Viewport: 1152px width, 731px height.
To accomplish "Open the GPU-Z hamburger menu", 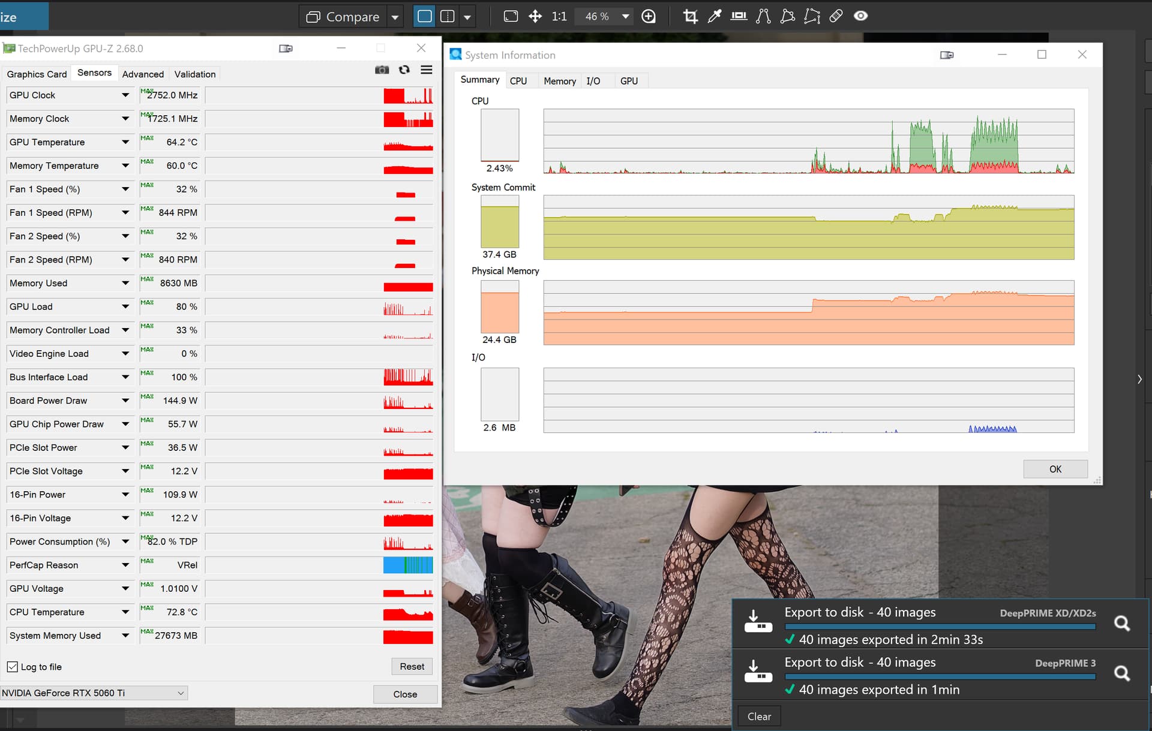I will [x=427, y=70].
